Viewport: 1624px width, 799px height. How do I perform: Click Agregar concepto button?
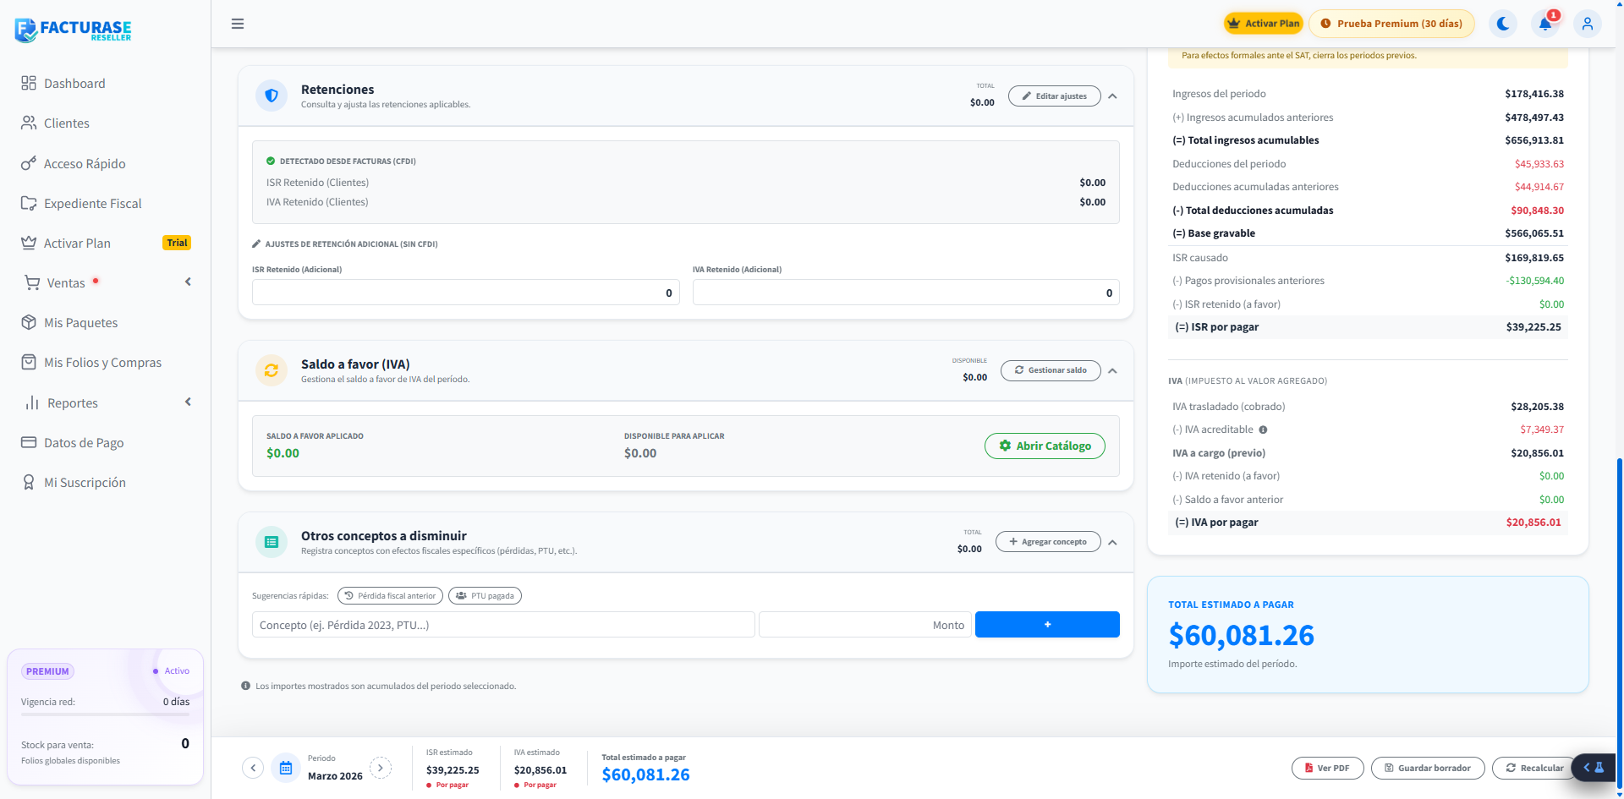[1048, 542]
